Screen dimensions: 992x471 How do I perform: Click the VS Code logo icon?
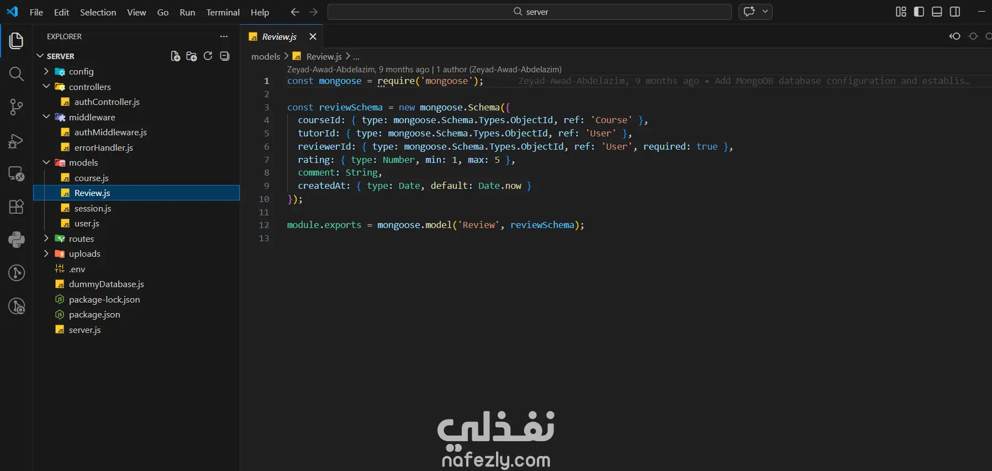12,12
